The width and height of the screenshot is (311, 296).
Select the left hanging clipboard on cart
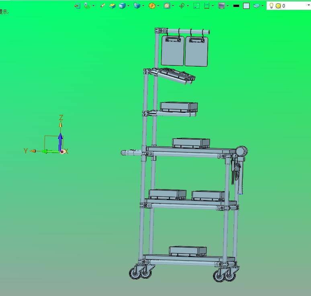click(172, 51)
